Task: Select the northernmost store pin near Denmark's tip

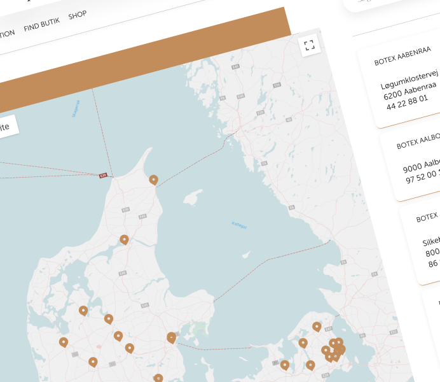Action: 153,180
